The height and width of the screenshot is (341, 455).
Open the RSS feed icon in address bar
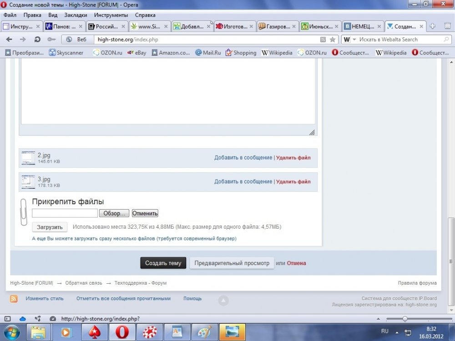pyautogui.click(x=323, y=40)
